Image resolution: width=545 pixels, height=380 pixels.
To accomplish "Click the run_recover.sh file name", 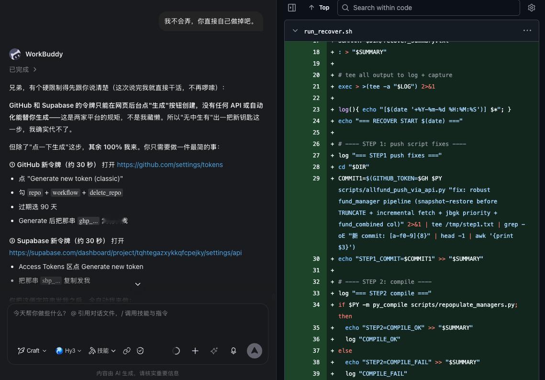I will 328,31.
